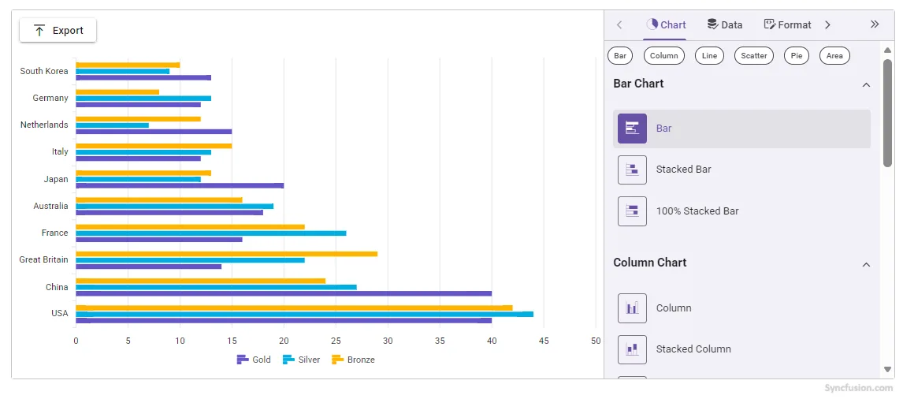Viewport: 903px width, 399px height.
Task: Click the Australia Silver blue bar
Action: (x=174, y=207)
